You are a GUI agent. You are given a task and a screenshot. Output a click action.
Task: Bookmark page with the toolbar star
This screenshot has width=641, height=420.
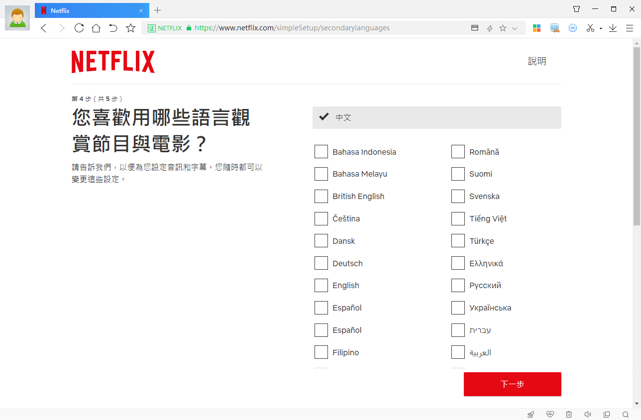pos(130,28)
